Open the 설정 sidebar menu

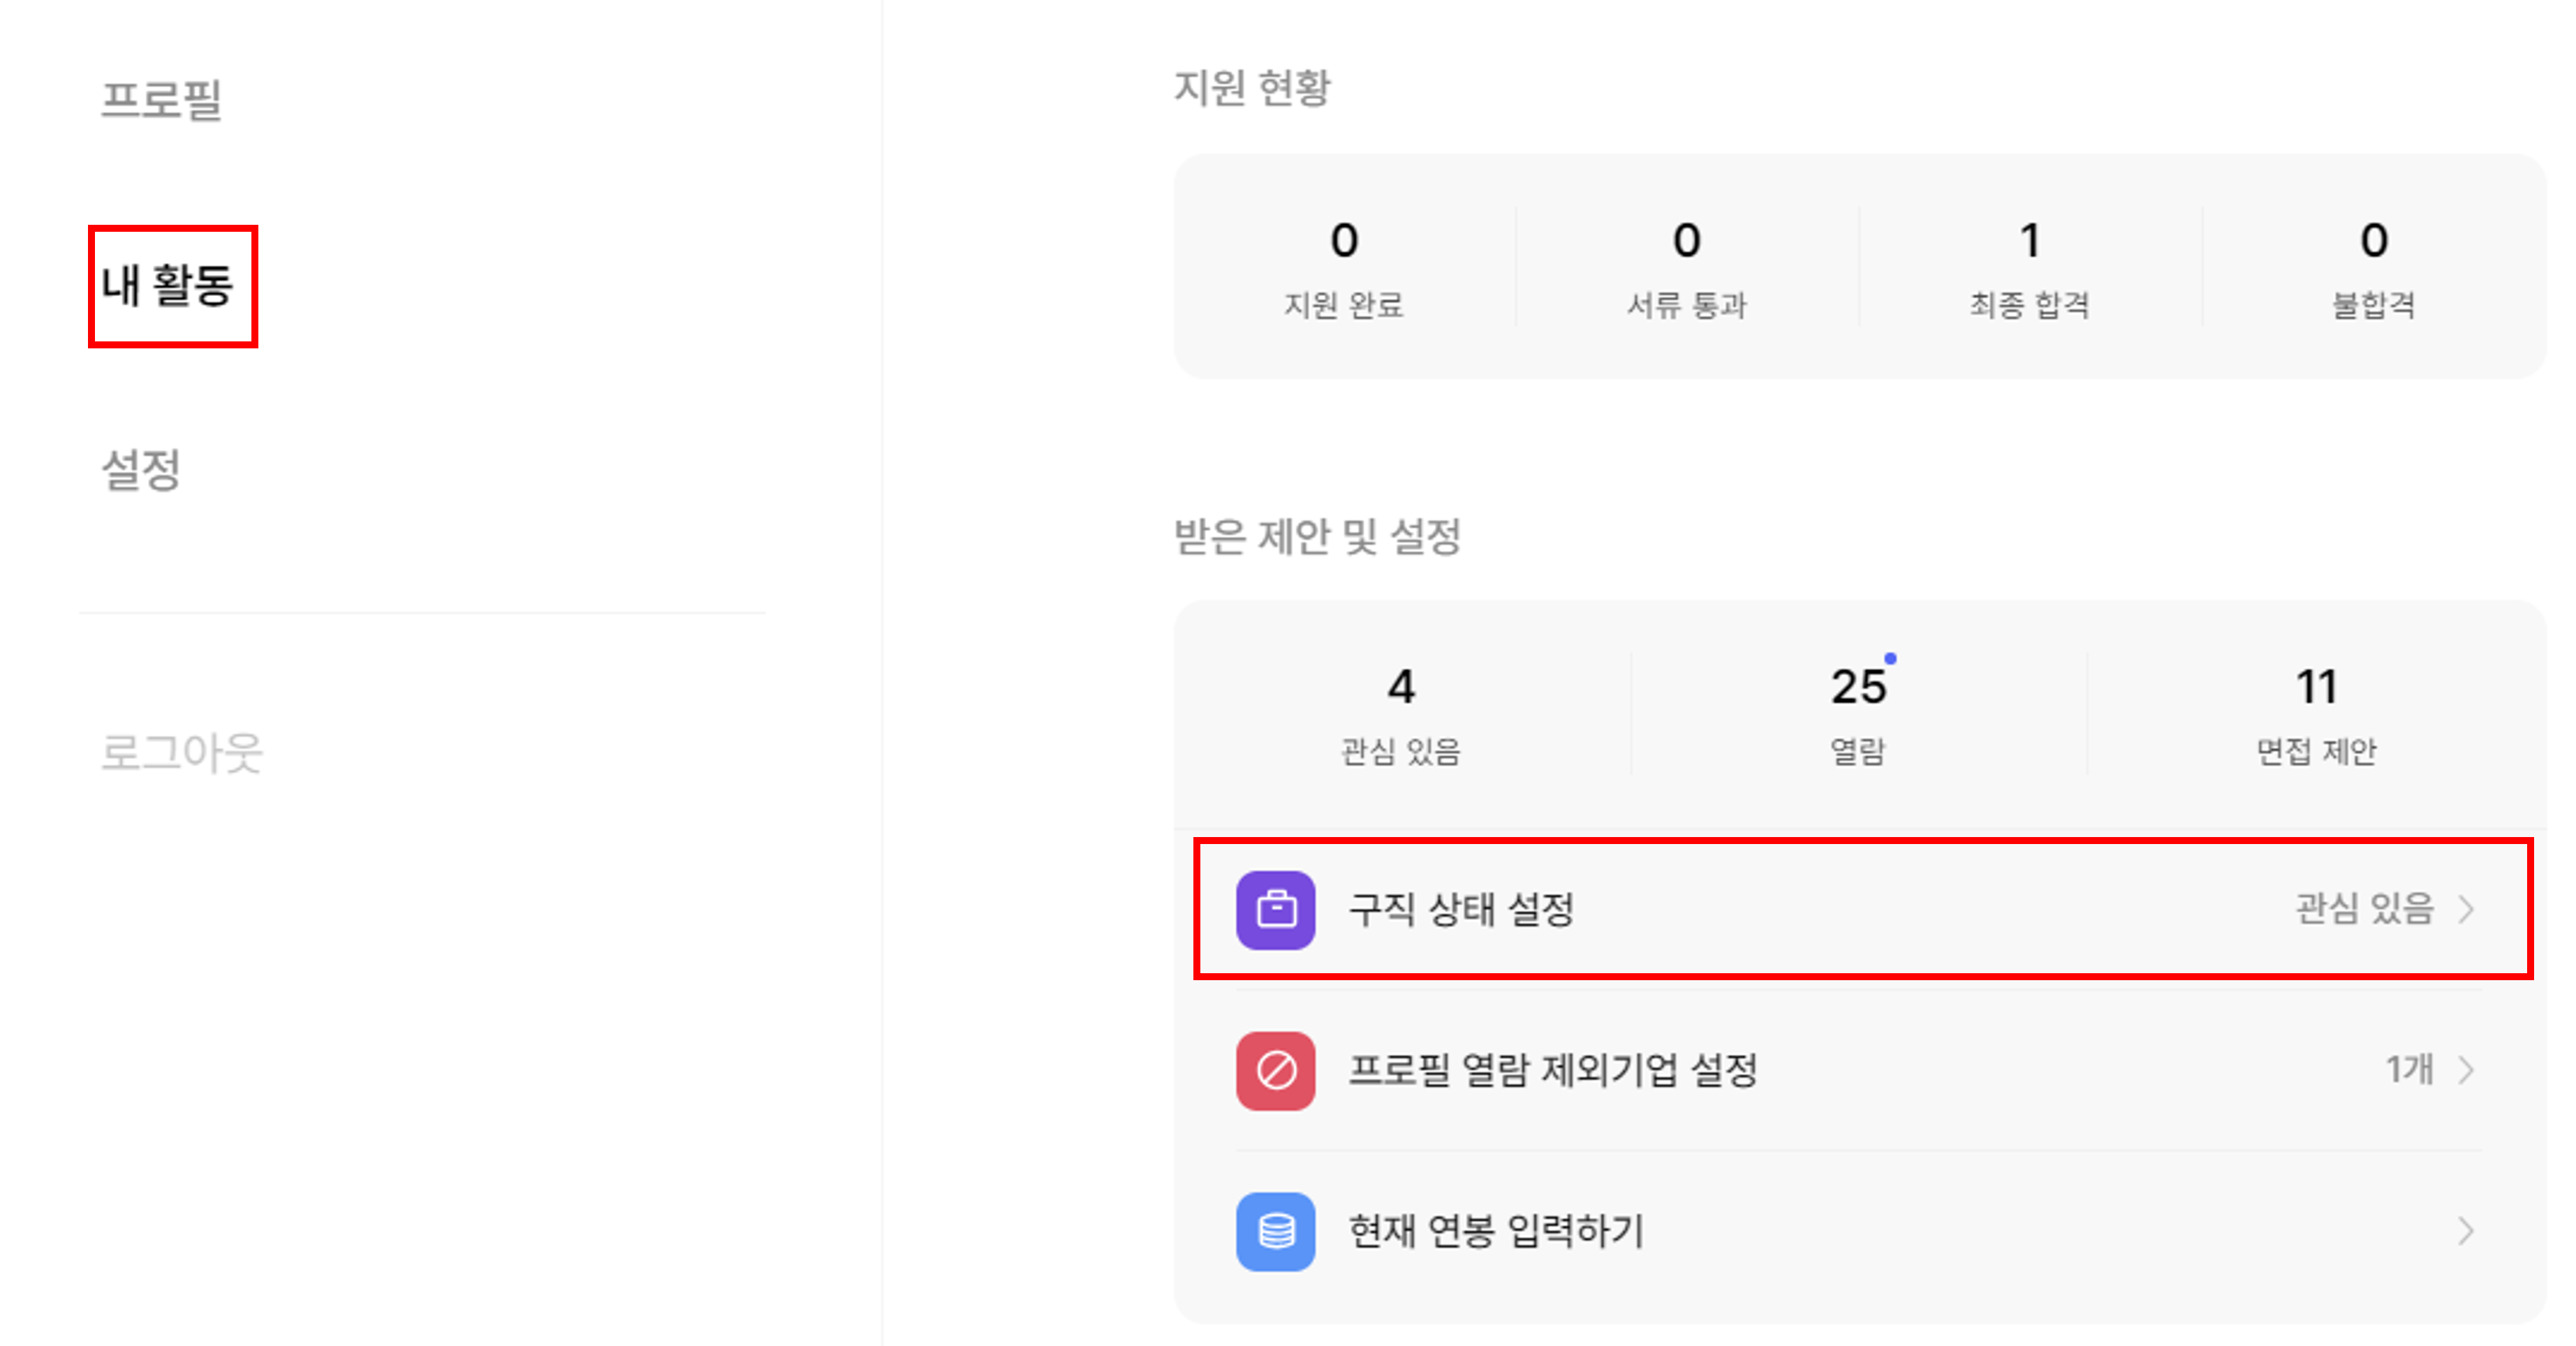(141, 470)
